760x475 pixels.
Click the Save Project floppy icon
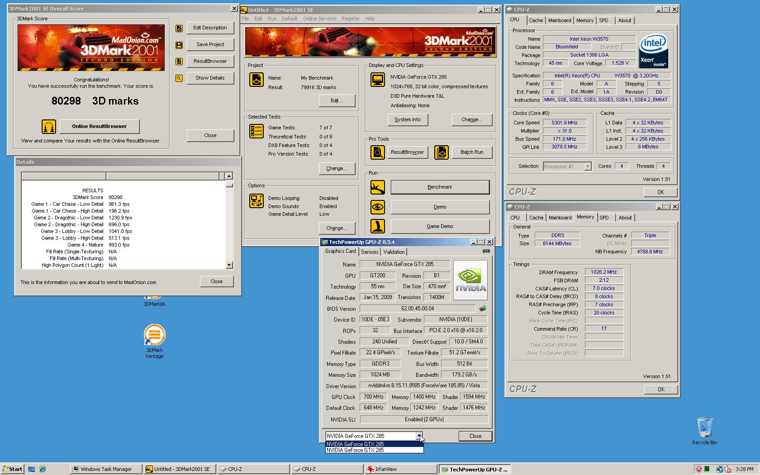[x=179, y=45]
